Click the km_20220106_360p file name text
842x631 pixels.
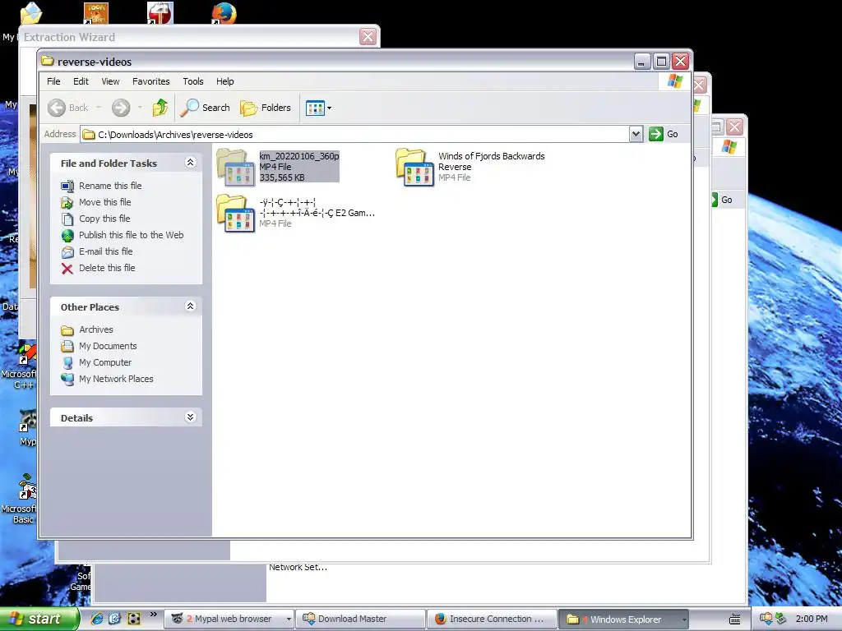(x=299, y=156)
